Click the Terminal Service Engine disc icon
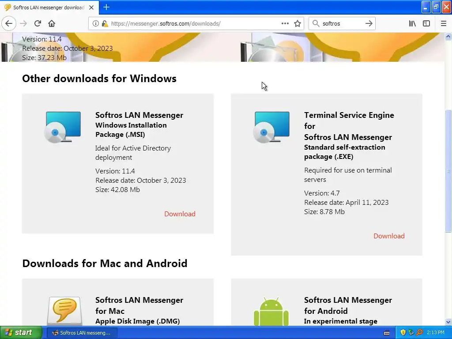Screen dimensions: 452x339 pos(271,127)
